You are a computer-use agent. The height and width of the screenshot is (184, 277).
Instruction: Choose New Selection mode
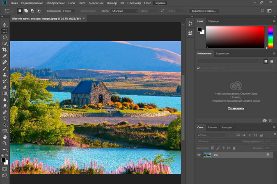point(20,11)
